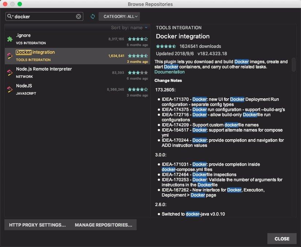Select the NodeJS plugin entry

[55, 88]
